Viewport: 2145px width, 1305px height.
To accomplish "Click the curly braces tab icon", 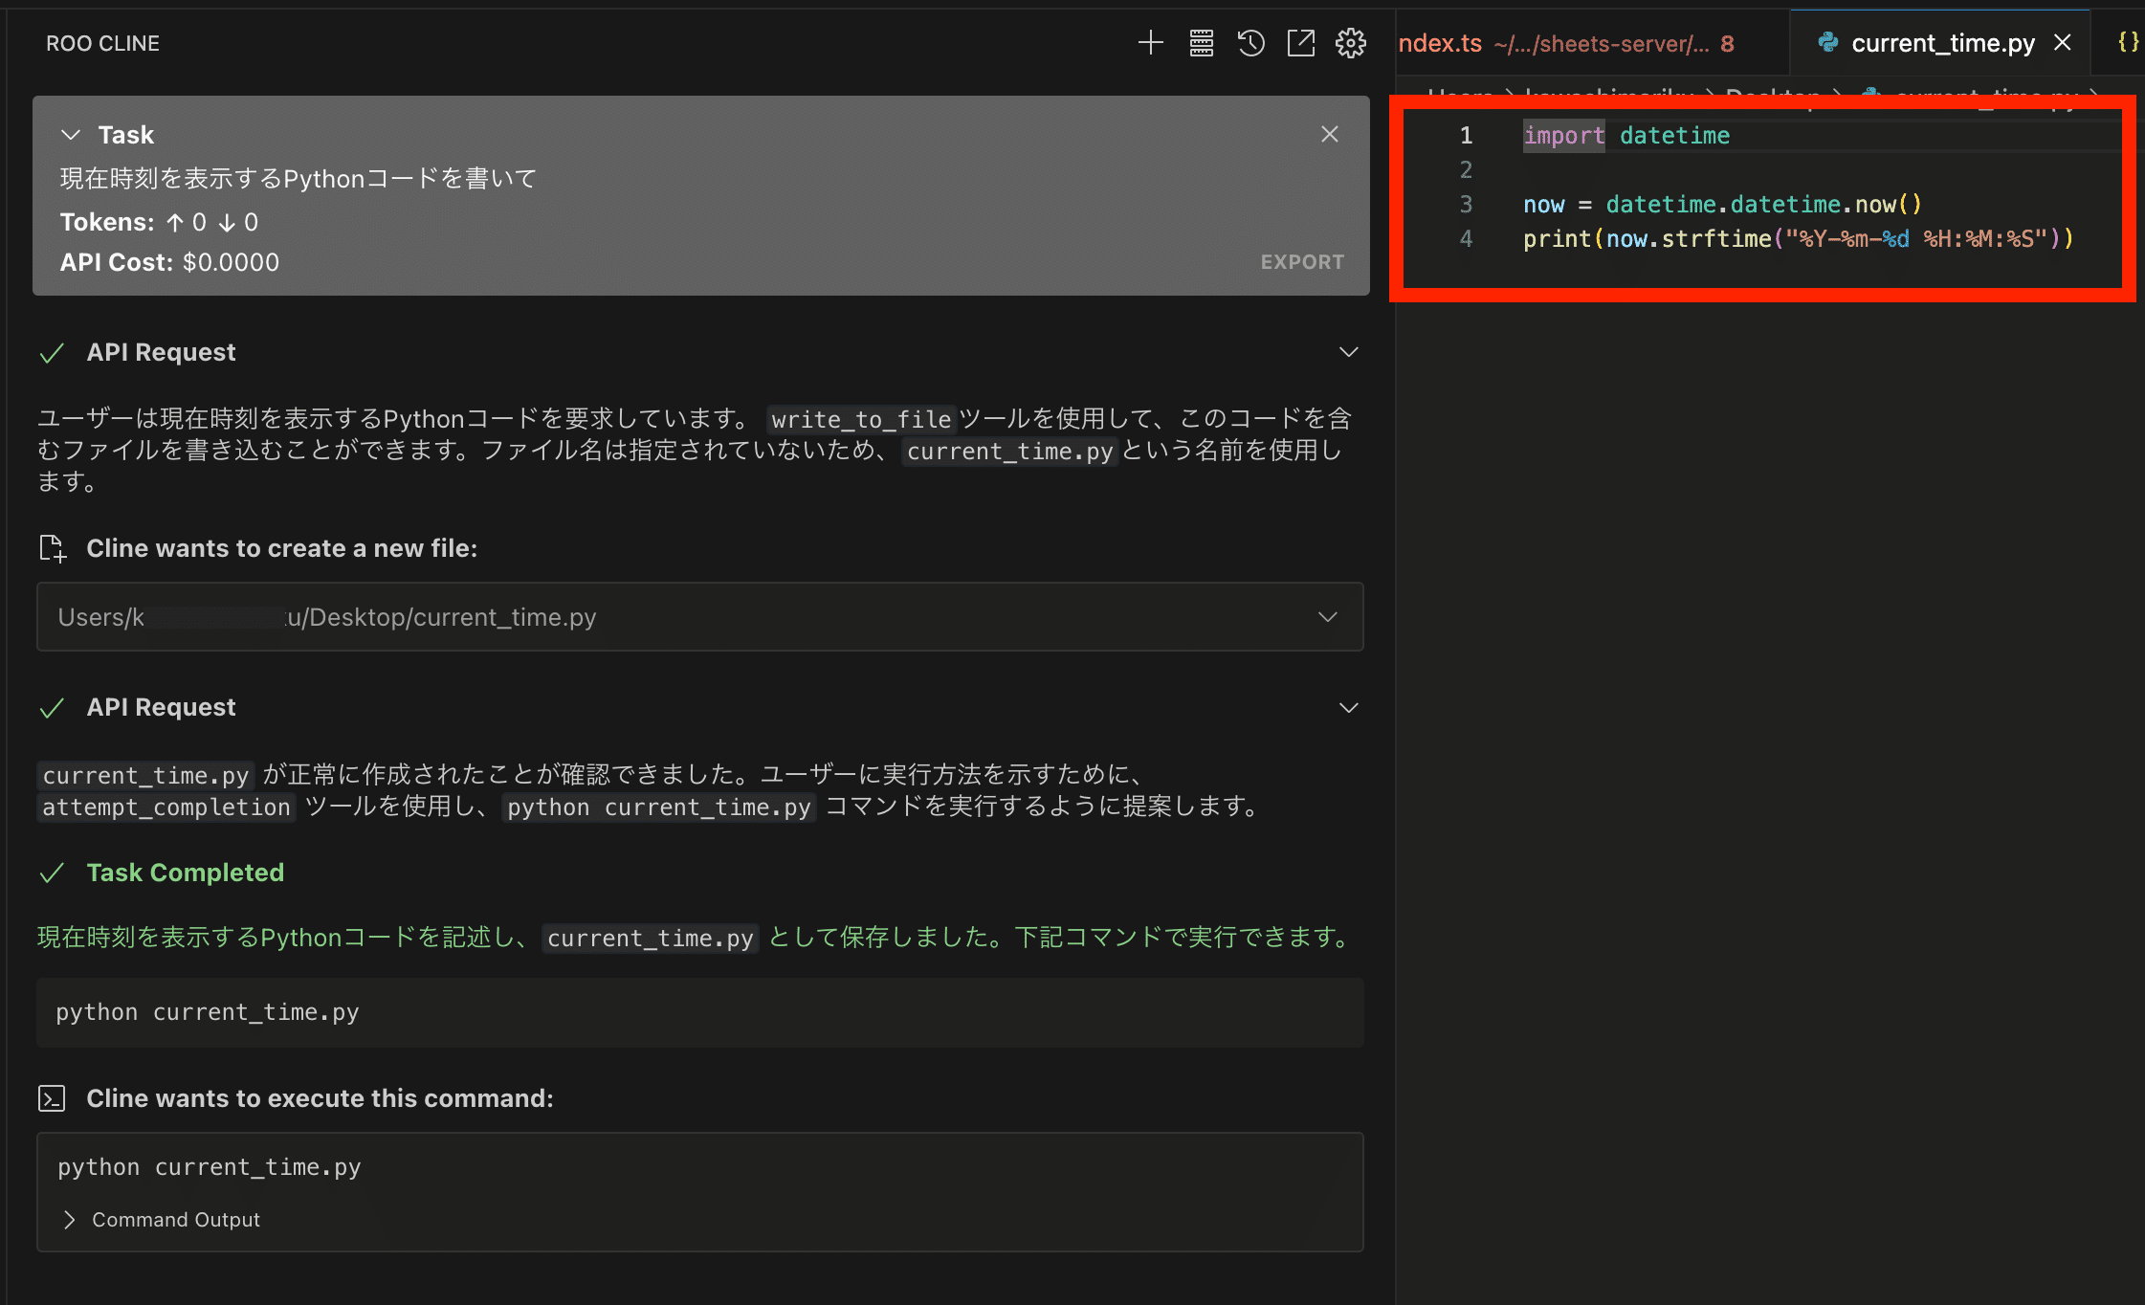I will click(x=2128, y=42).
